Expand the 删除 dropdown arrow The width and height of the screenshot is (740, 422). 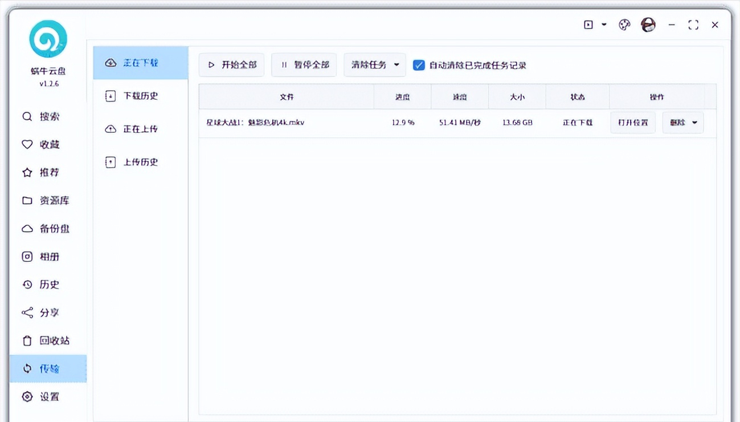pyautogui.click(x=695, y=123)
